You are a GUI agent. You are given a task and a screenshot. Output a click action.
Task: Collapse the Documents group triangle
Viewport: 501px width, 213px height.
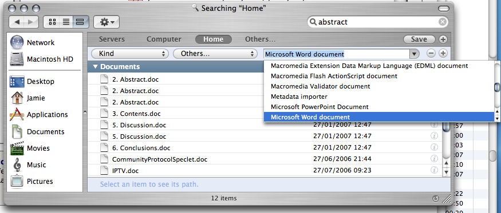tap(96, 67)
